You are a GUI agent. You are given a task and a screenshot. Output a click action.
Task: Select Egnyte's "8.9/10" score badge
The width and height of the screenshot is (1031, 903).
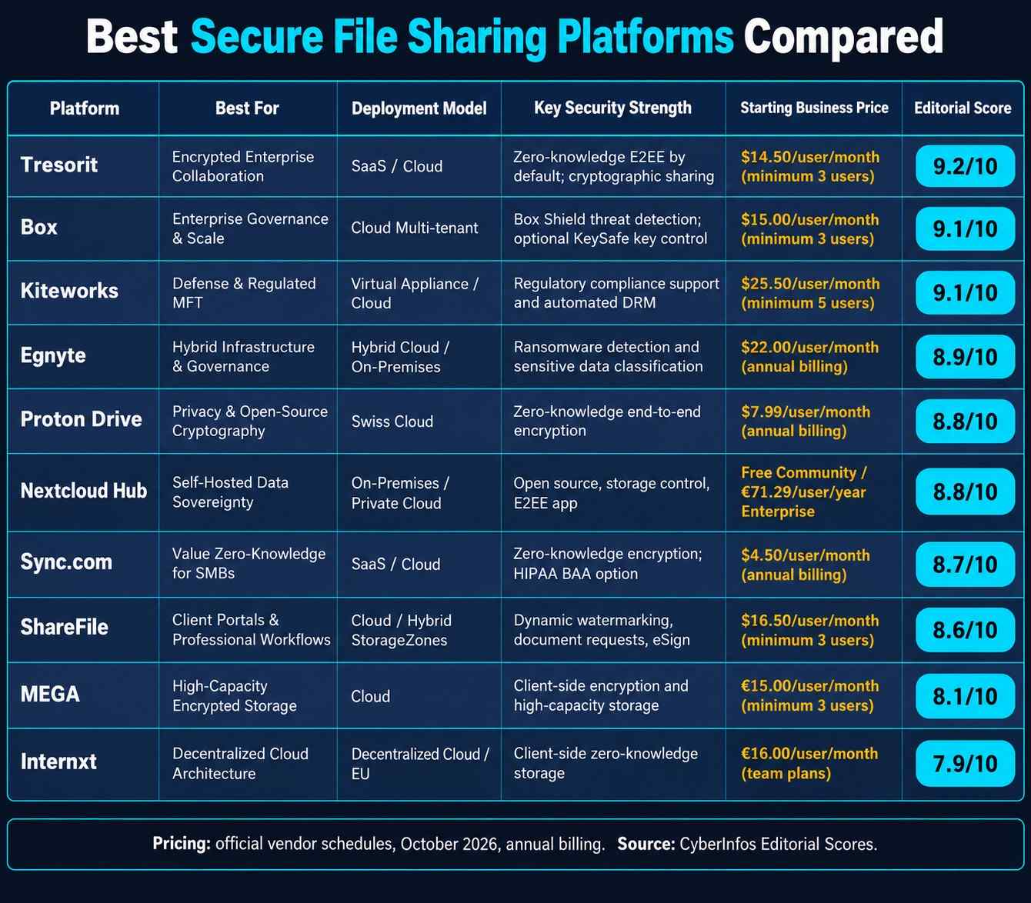pos(965,357)
